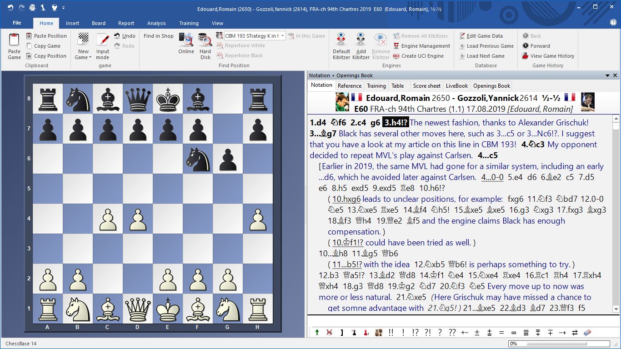621x349 pixels.
Task: Open the Notation pane dropdown arrow menu
Action: pyautogui.click(x=607, y=75)
